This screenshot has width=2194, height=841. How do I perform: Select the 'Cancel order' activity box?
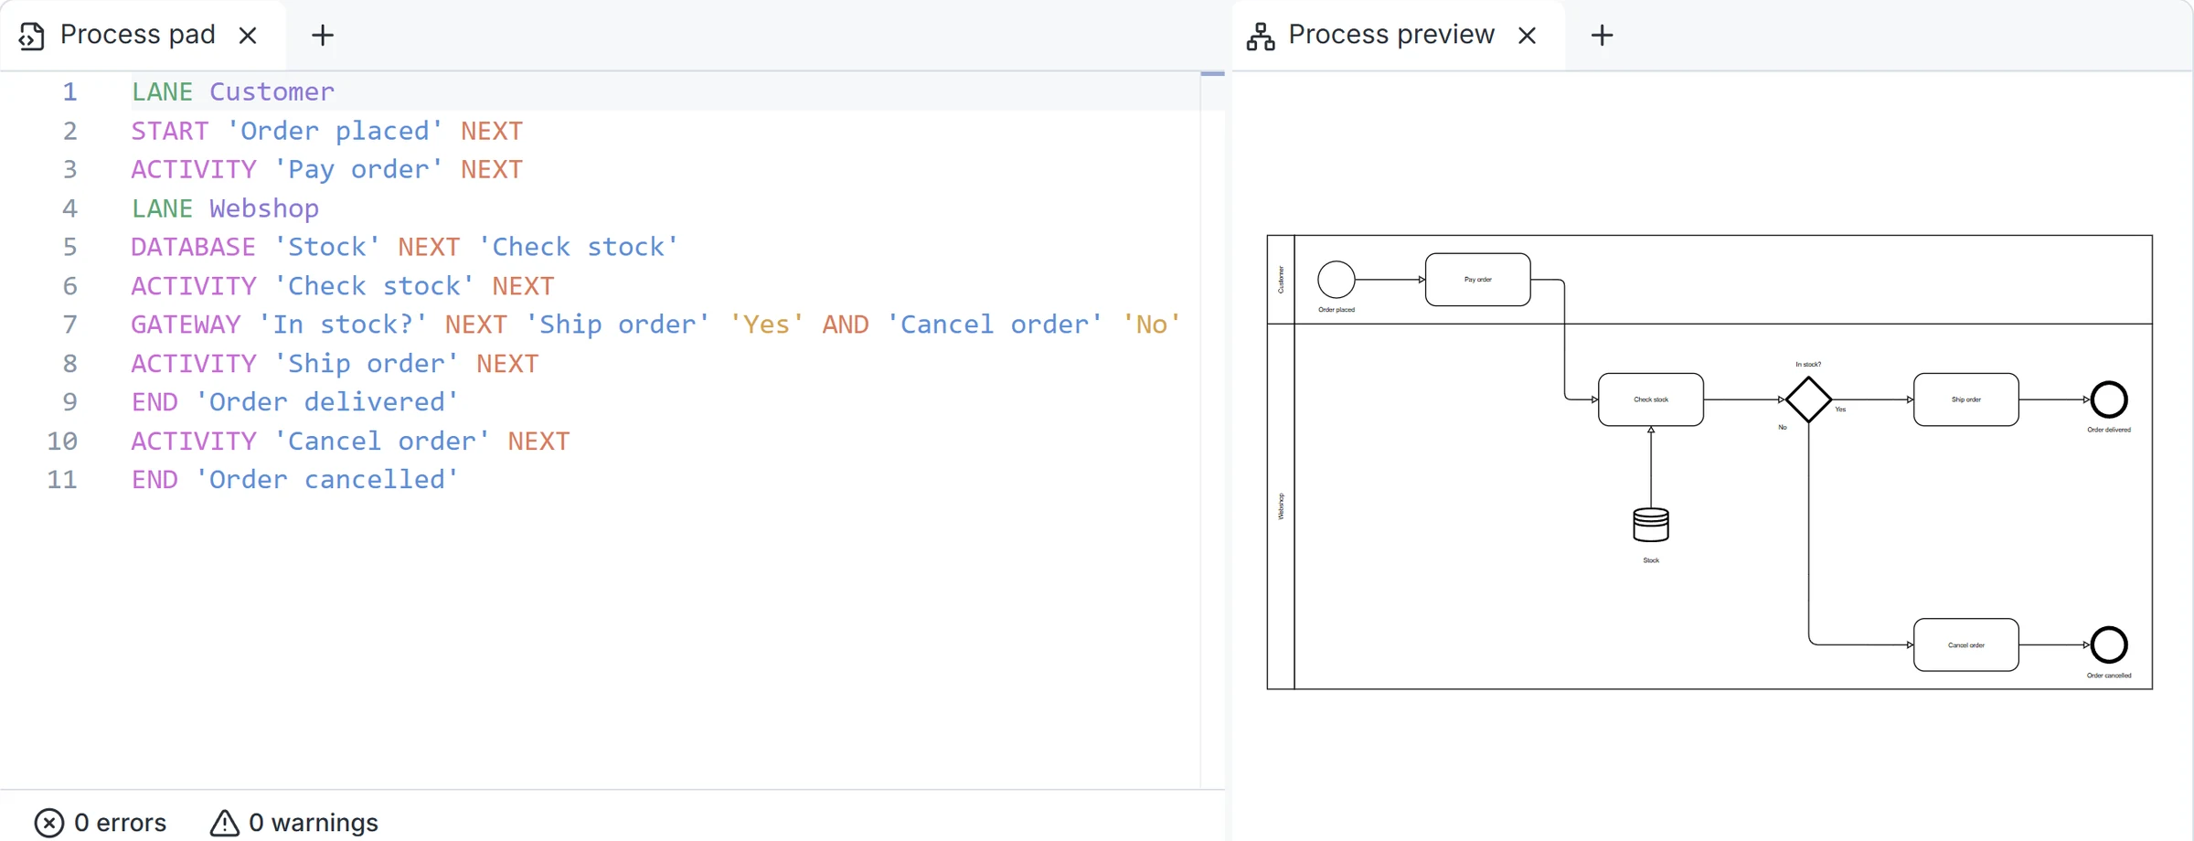(x=1965, y=645)
